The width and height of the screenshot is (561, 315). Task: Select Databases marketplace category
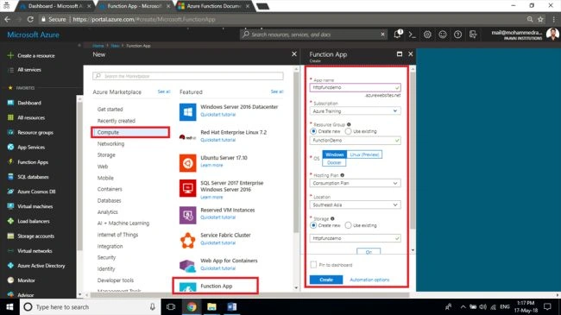(109, 200)
